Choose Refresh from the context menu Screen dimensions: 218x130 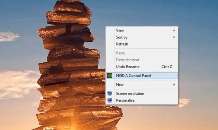142,44
